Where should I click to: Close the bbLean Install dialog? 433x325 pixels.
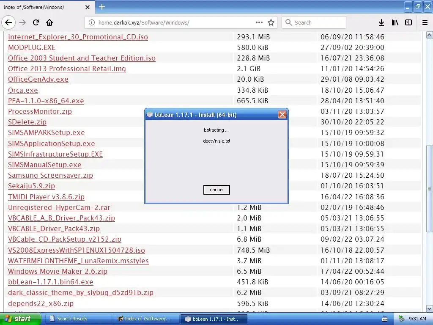[x=282, y=114]
